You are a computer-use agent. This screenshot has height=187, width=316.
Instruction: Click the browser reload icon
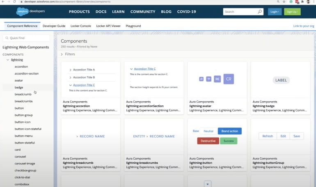tap(14, 2)
